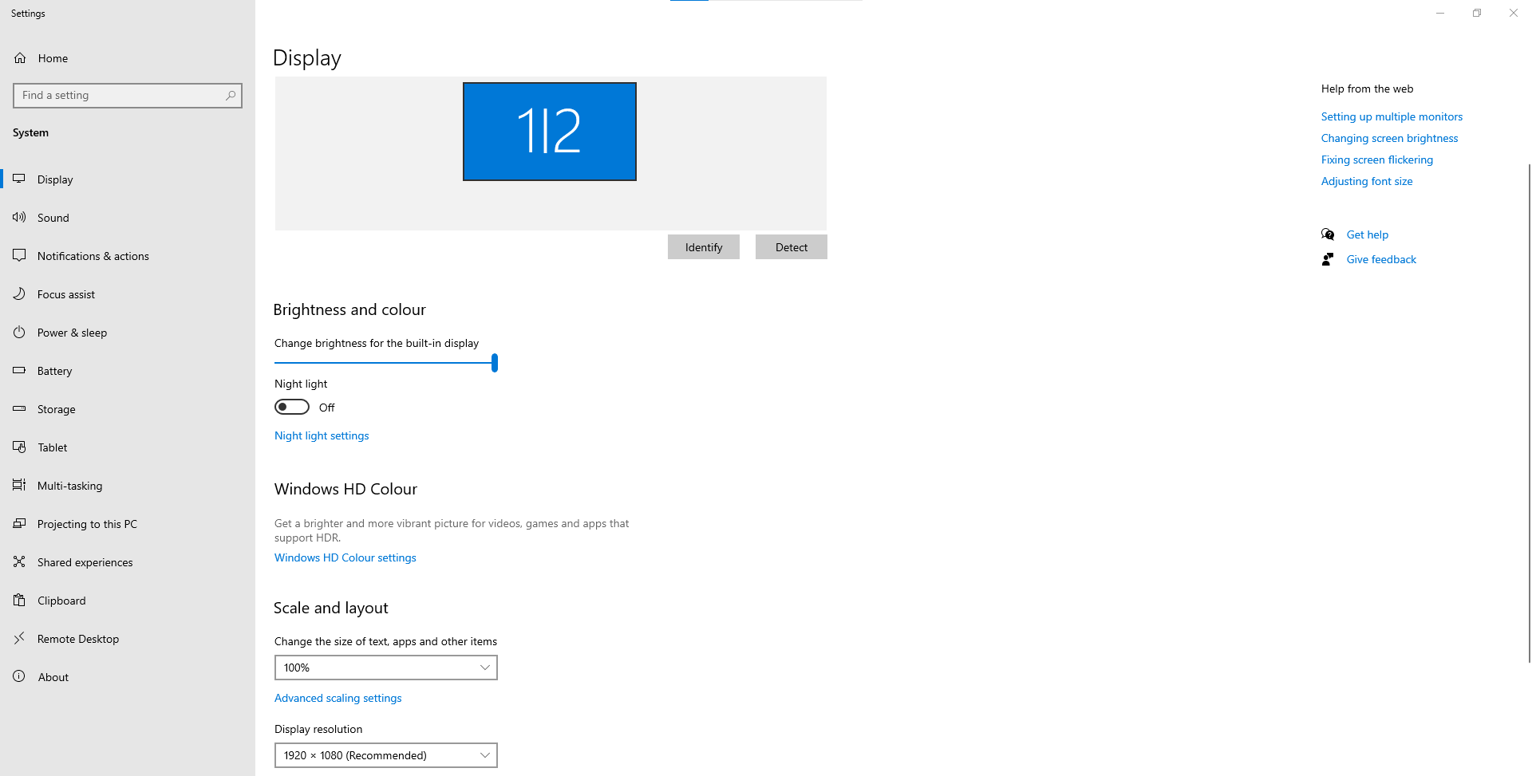
Task: Click the Give feedback person icon
Action: coord(1328,259)
